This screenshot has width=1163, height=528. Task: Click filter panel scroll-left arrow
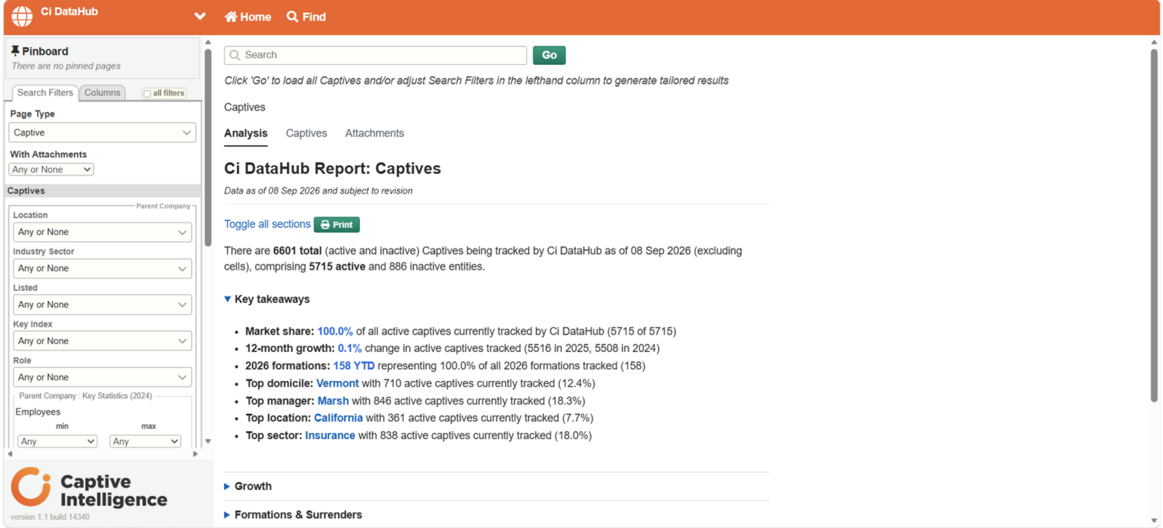(x=10, y=454)
